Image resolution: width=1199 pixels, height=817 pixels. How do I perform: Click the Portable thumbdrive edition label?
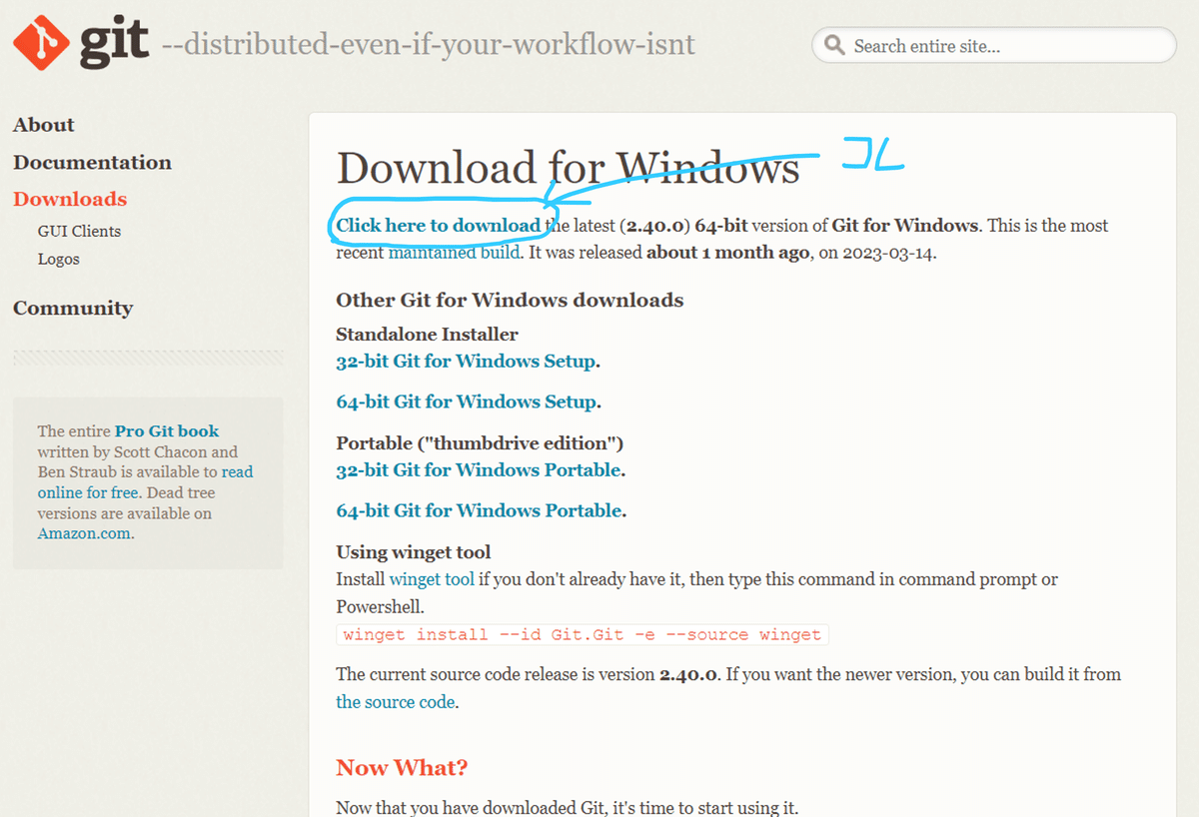(480, 442)
